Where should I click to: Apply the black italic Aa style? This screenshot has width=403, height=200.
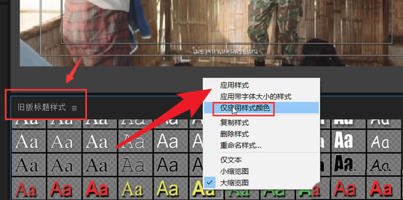point(384,165)
